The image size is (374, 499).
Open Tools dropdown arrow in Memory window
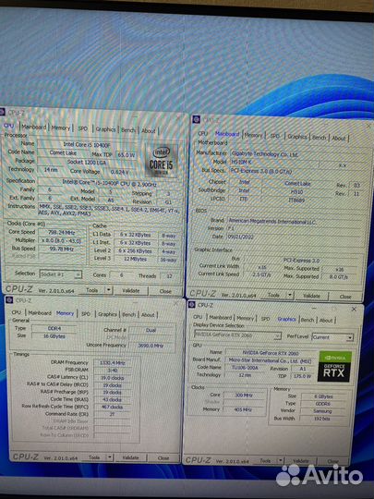[x=109, y=457]
